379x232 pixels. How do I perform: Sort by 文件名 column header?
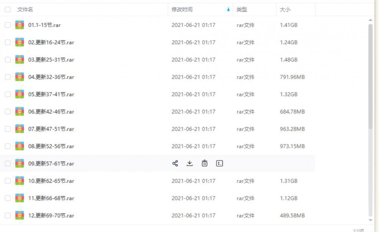tap(25, 9)
